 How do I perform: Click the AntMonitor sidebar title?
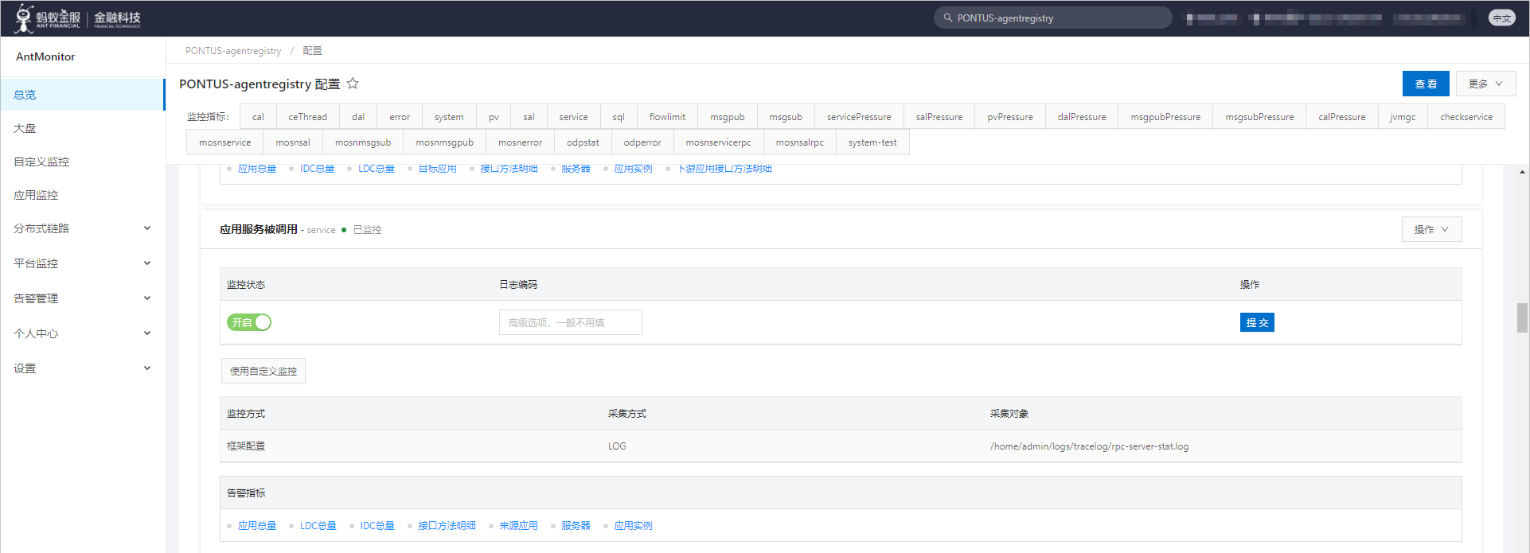45,56
